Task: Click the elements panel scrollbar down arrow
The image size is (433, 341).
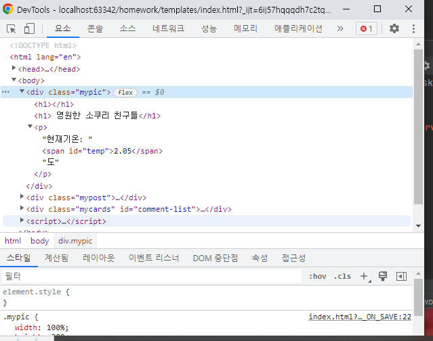Action: point(418,226)
